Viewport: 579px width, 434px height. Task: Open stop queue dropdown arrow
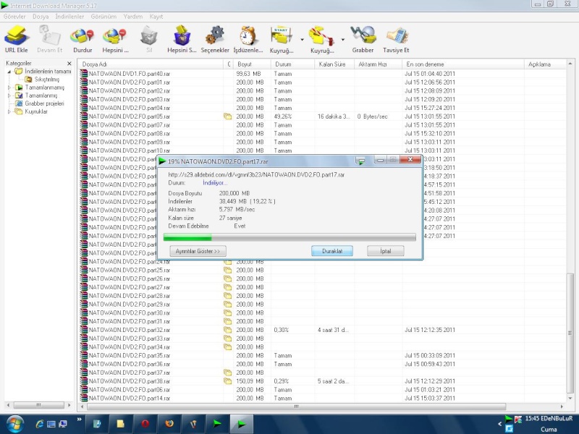tap(342, 39)
